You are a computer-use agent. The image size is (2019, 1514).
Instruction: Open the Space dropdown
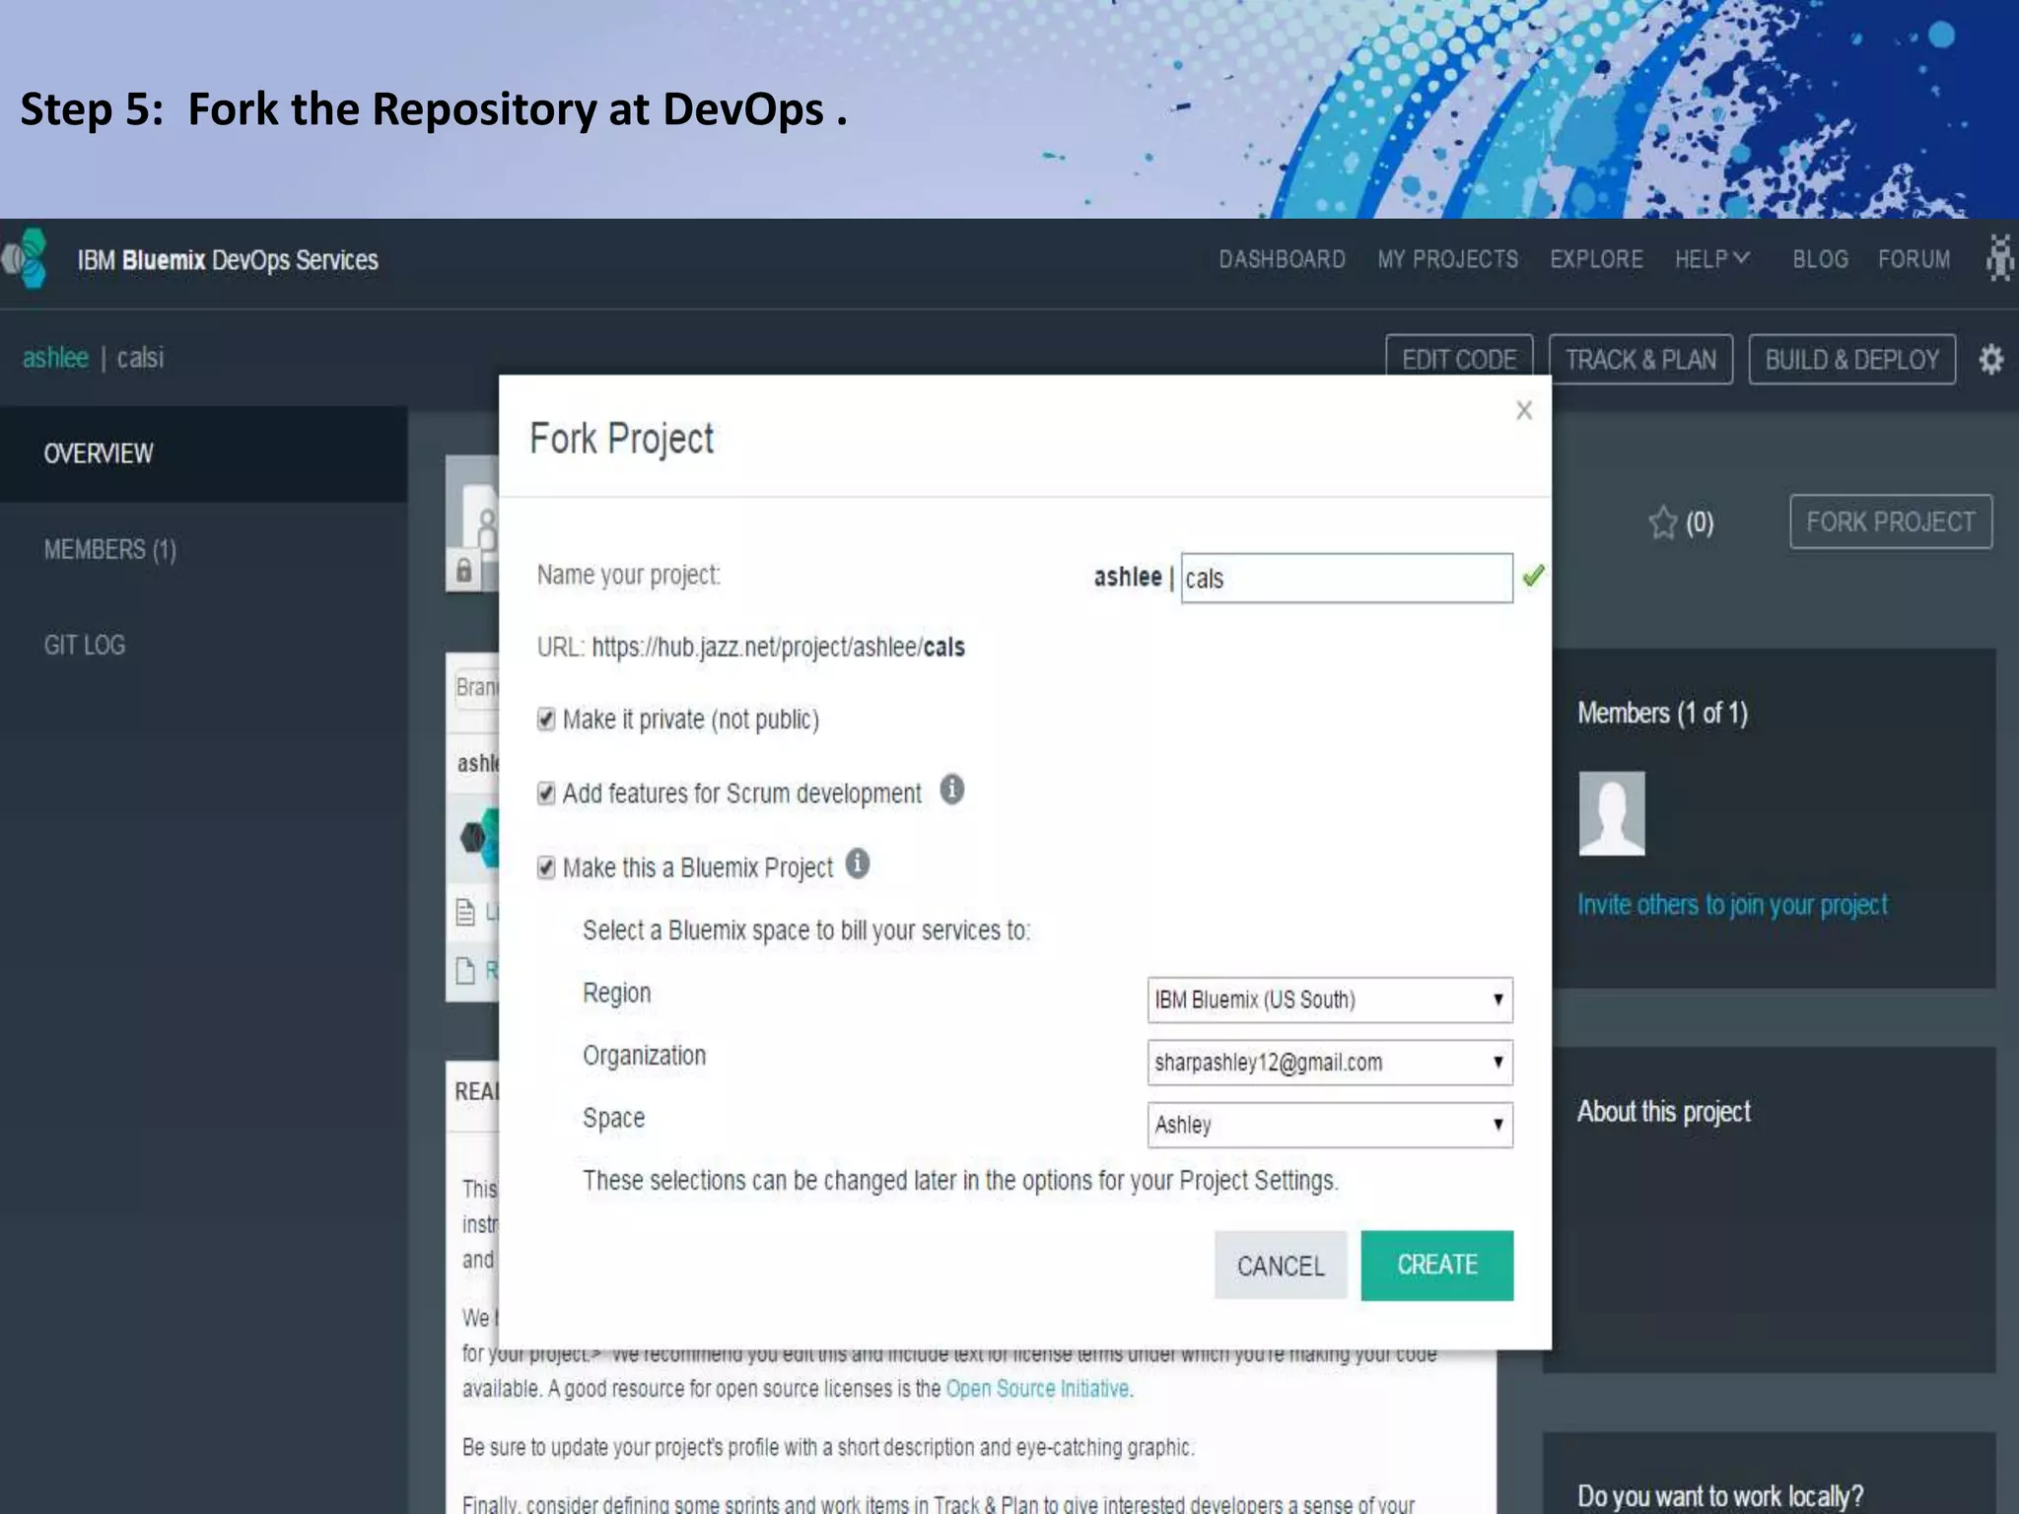[x=1330, y=1125]
